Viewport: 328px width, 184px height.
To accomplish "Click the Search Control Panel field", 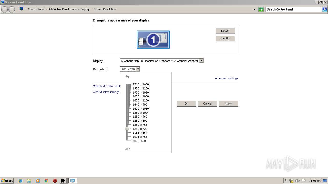I will [293, 9].
